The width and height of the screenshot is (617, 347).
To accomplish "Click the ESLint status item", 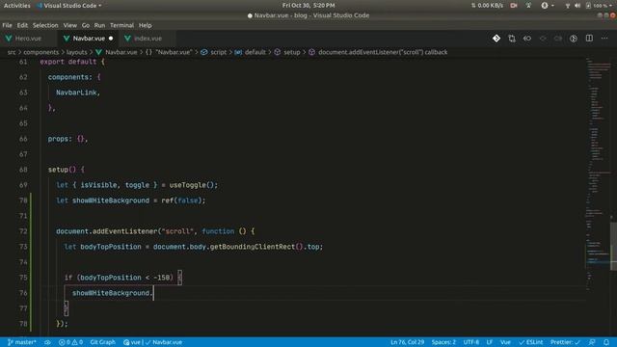I will click(x=531, y=342).
